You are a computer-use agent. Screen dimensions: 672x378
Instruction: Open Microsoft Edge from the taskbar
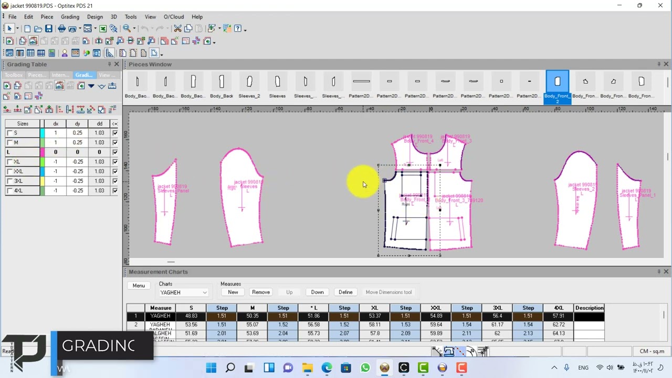click(327, 368)
